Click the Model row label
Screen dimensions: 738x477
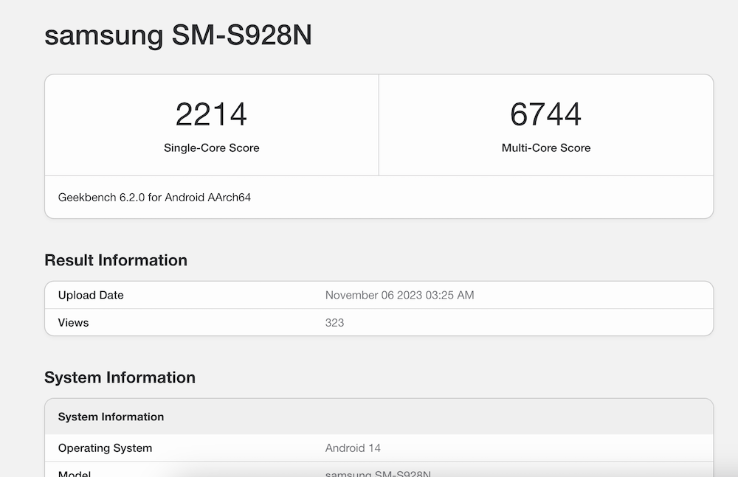(x=75, y=473)
